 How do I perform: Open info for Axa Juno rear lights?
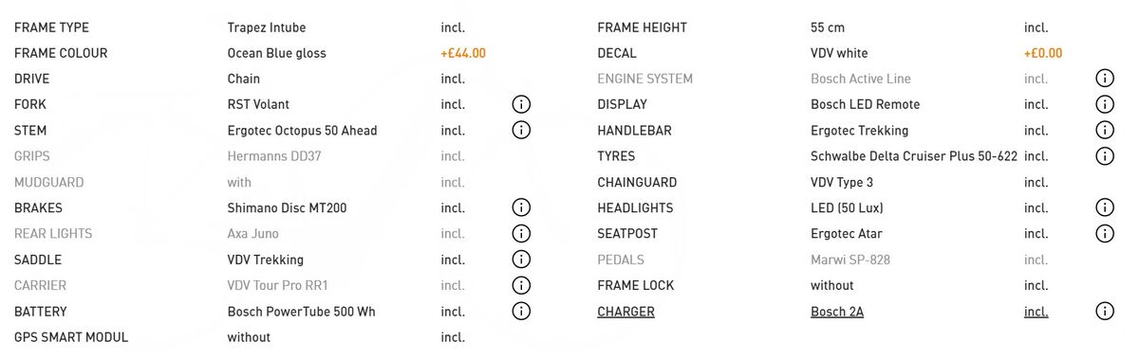(x=521, y=233)
